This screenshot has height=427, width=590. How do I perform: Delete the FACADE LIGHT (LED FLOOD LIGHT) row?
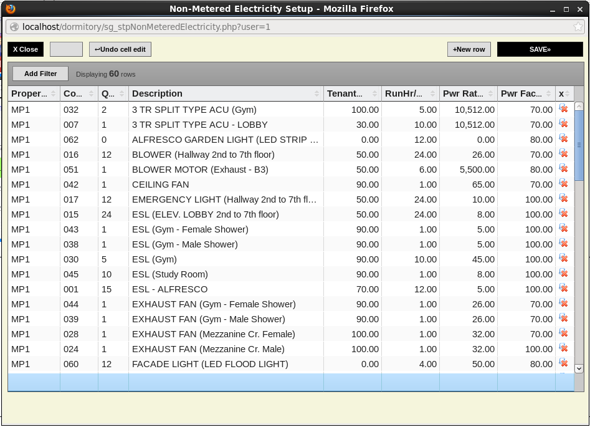point(563,363)
